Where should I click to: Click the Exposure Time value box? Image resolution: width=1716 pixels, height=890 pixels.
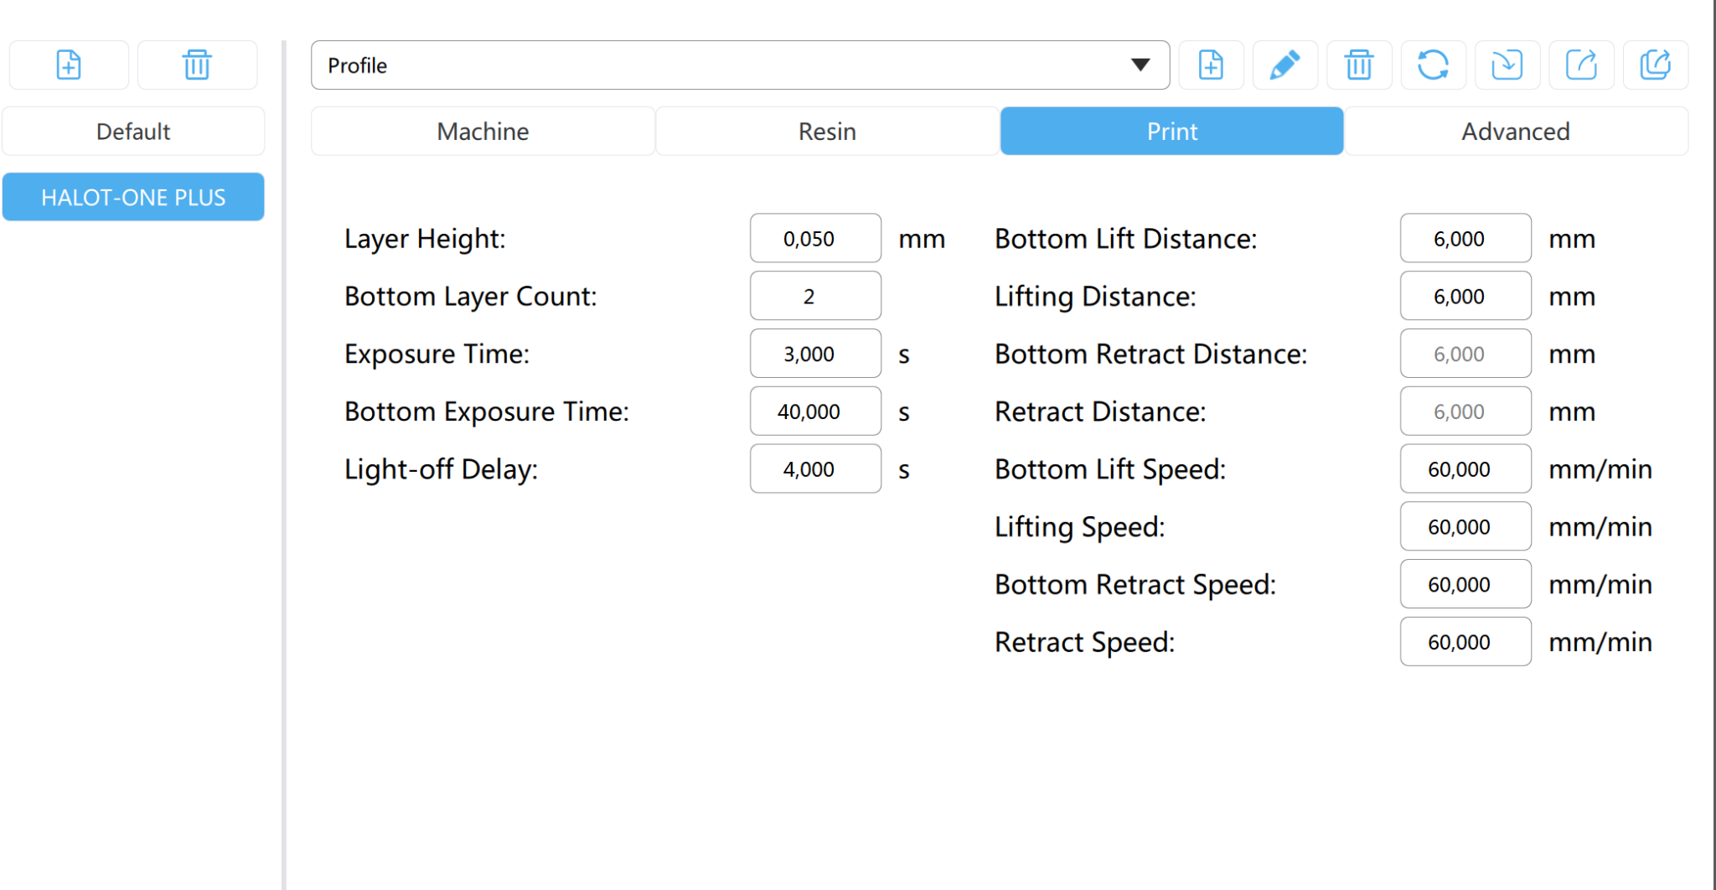click(x=815, y=354)
